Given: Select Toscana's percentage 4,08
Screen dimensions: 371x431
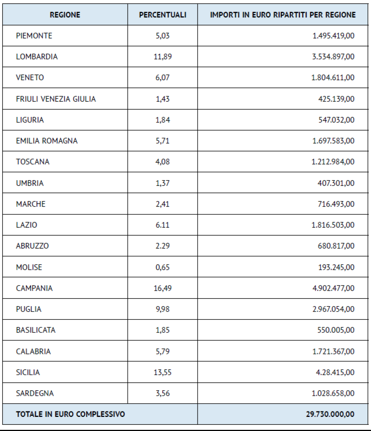Looking at the screenshot, I should pos(163,162).
